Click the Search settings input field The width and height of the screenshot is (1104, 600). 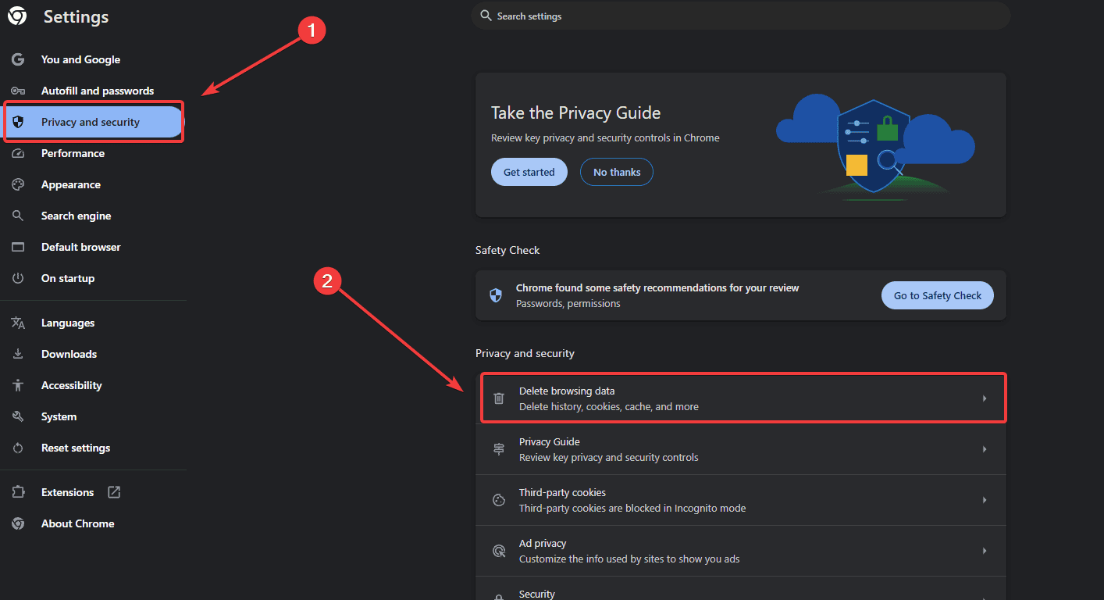740,16
